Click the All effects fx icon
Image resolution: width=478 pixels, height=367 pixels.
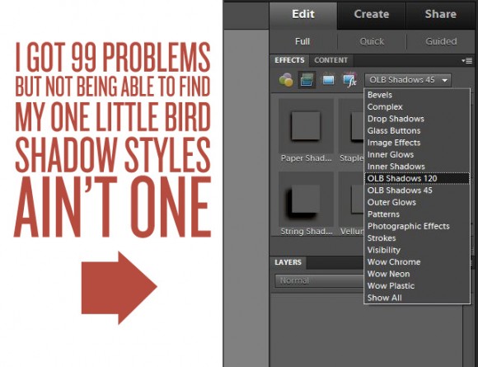click(x=350, y=80)
